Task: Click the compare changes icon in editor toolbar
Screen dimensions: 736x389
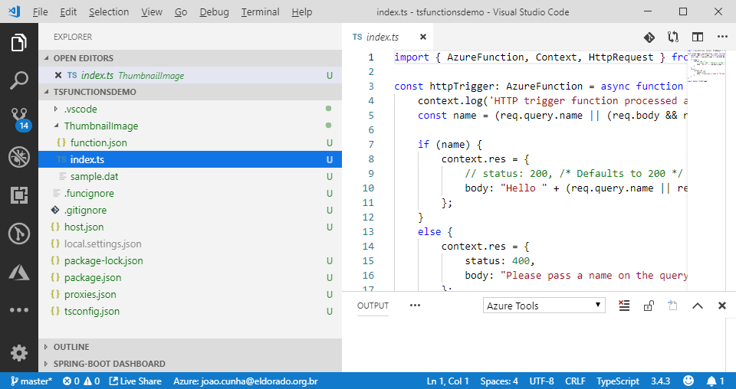Action: [673, 37]
